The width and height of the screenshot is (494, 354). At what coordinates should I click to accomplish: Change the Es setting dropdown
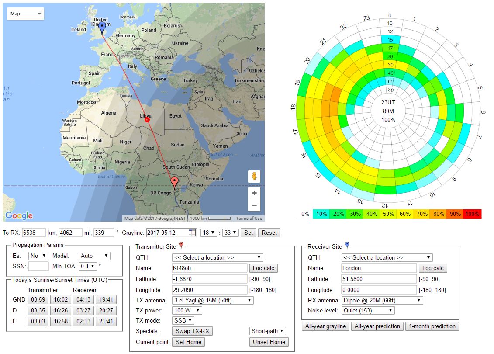(x=38, y=256)
